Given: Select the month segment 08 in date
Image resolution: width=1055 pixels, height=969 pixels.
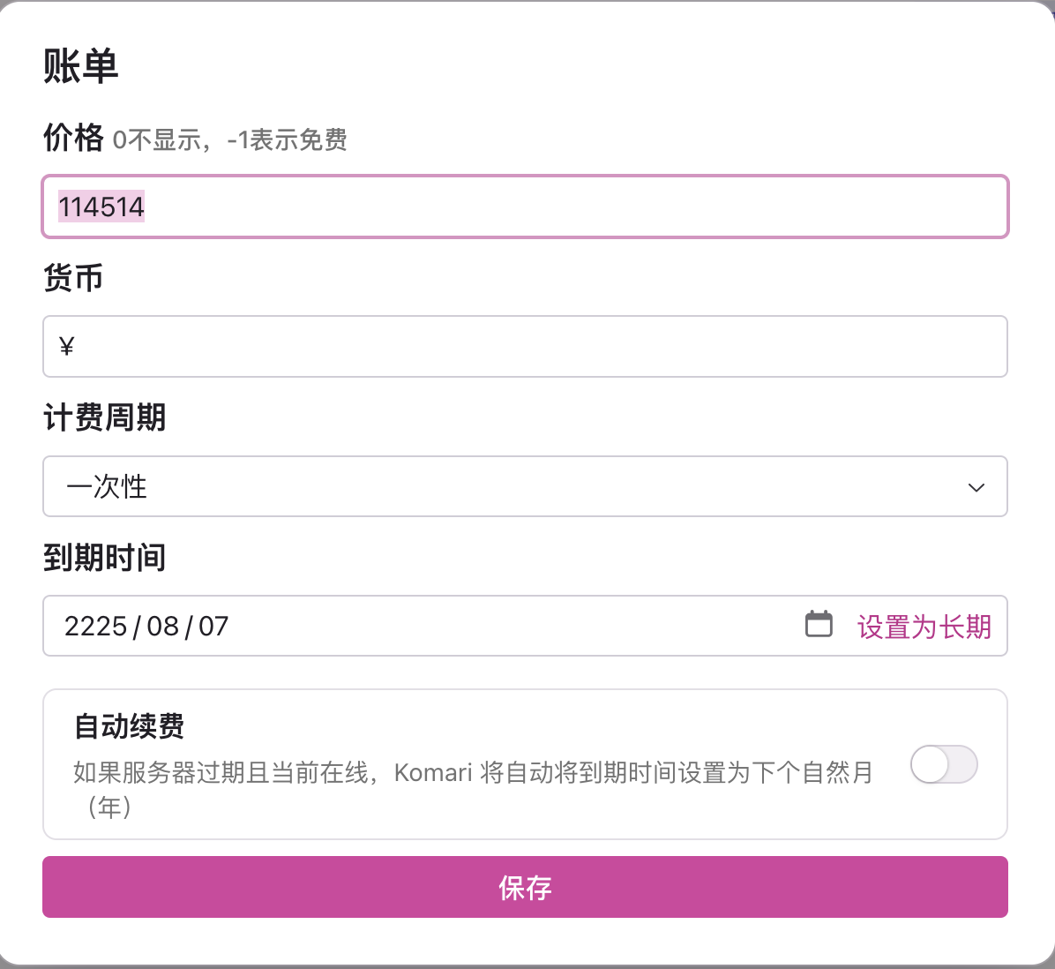Looking at the screenshot, I should click(163, 627).
